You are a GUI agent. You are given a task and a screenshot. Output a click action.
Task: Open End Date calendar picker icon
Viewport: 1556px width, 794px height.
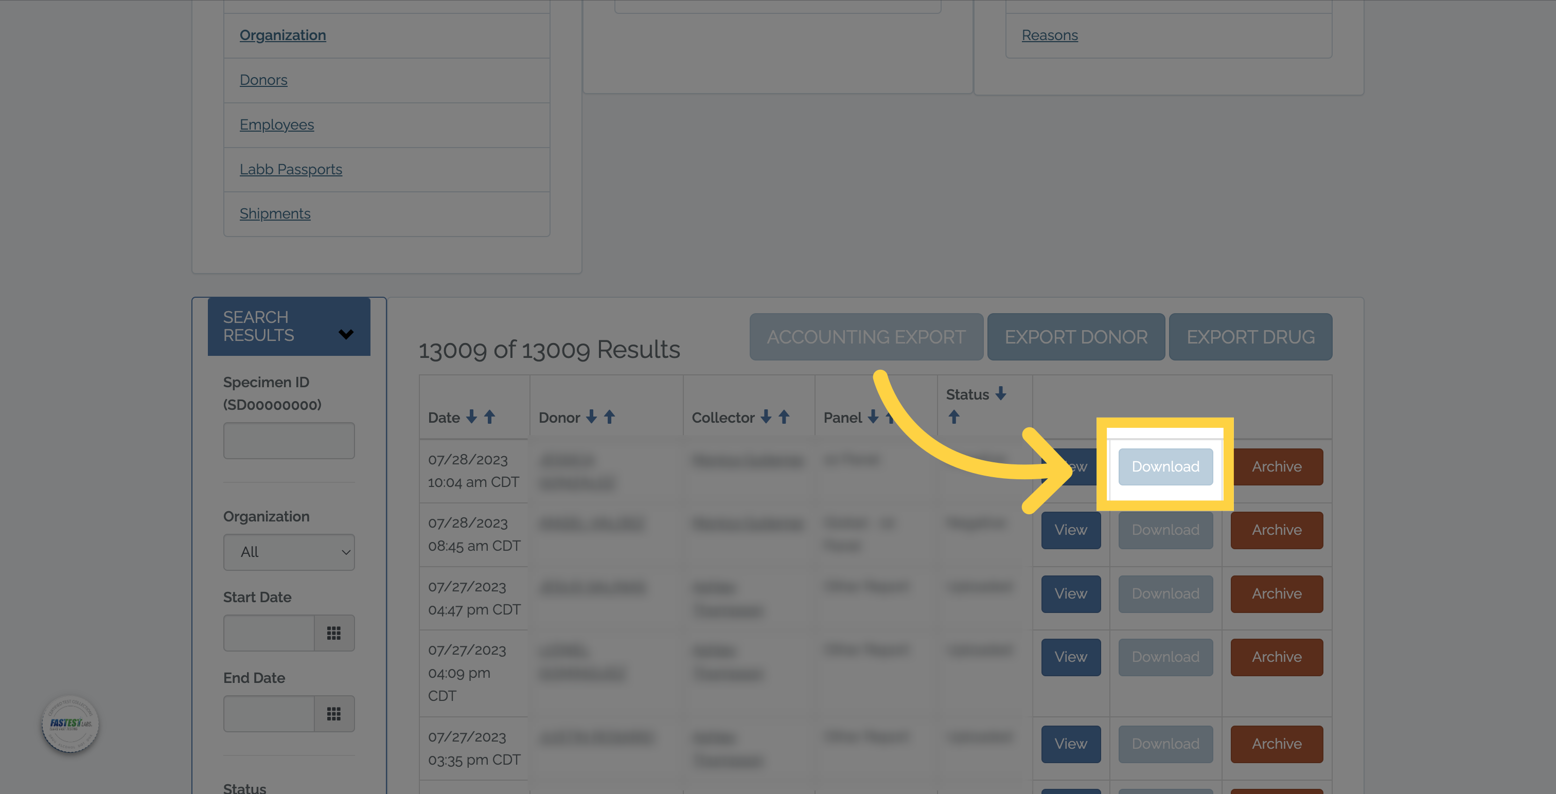click(333, 714)
